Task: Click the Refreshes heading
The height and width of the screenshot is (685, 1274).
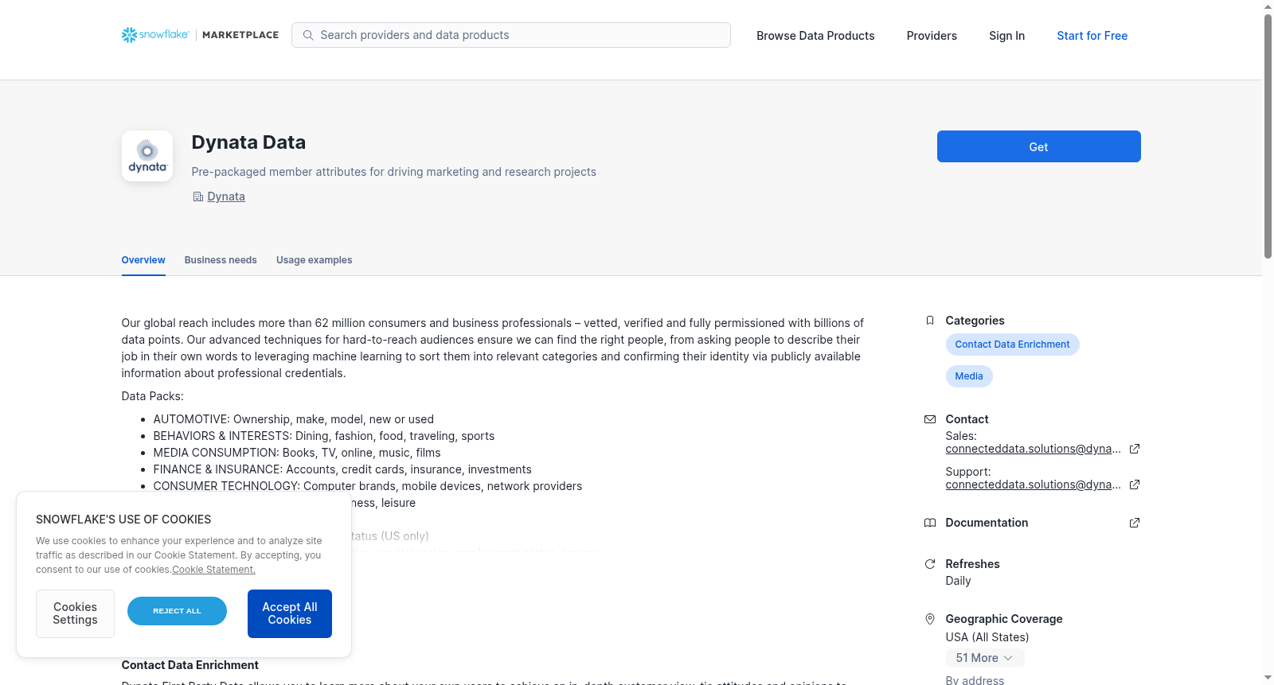Action: 973,564
